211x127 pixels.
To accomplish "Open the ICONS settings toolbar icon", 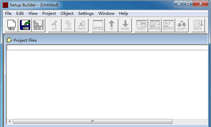I will pyautogui.click(x=141, y=25).
